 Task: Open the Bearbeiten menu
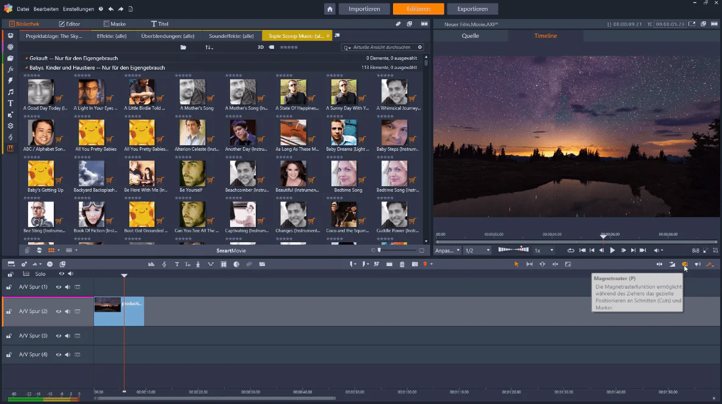click(x=46, y=9)
